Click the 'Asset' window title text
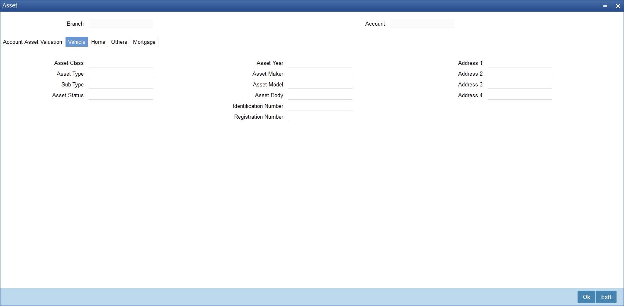The image size is (624, 306). (x=10, y=5)
